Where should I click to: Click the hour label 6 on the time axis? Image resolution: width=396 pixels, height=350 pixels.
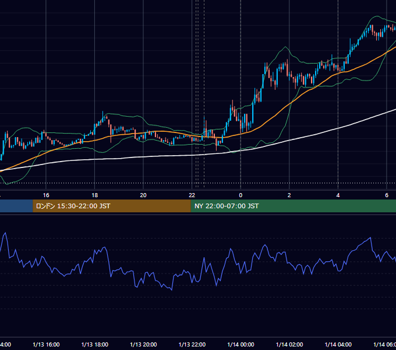tap(387, 195)
